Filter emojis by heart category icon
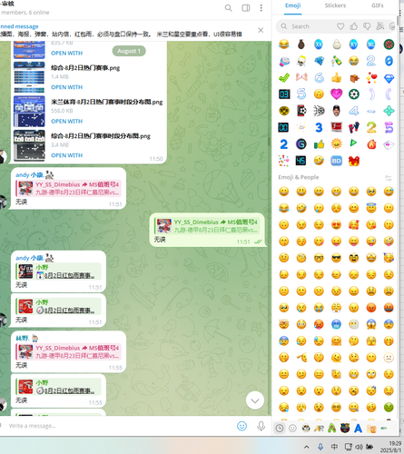404x454 pixels. coord(340,26)
